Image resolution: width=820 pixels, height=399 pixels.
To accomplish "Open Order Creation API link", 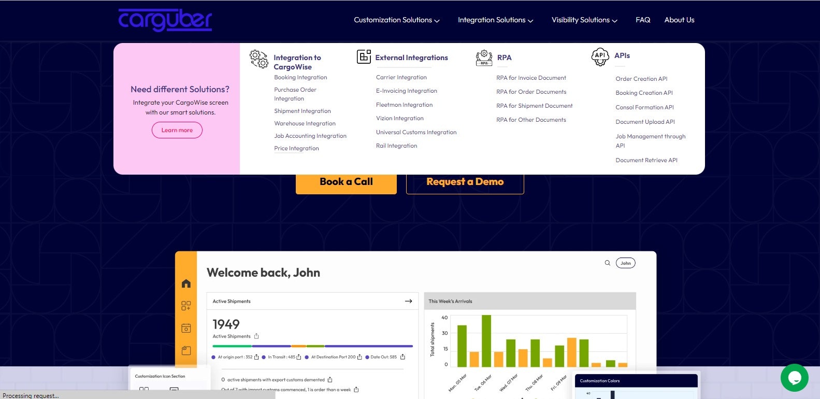I will tap(641, 79).
